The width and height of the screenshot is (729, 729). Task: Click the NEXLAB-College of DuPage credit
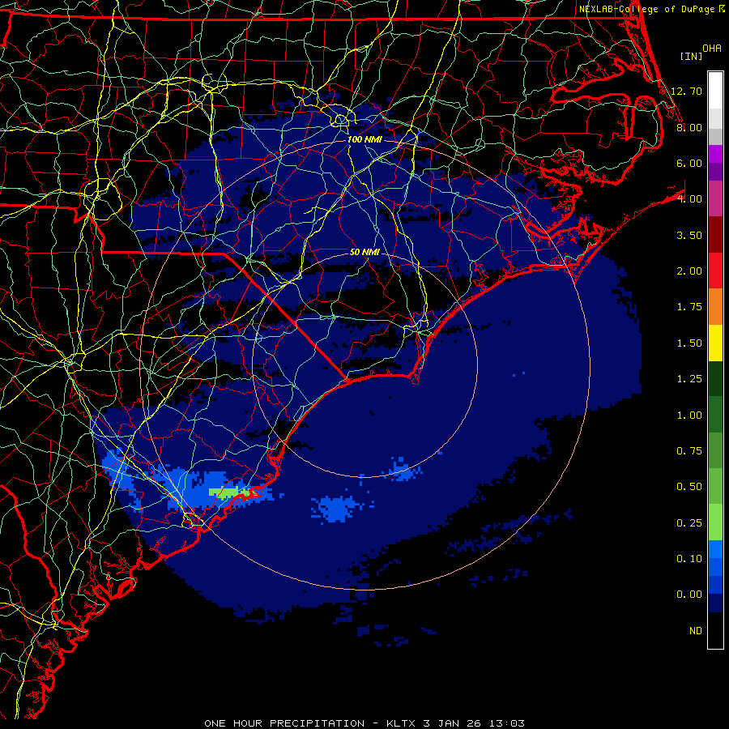click(646, 9)
